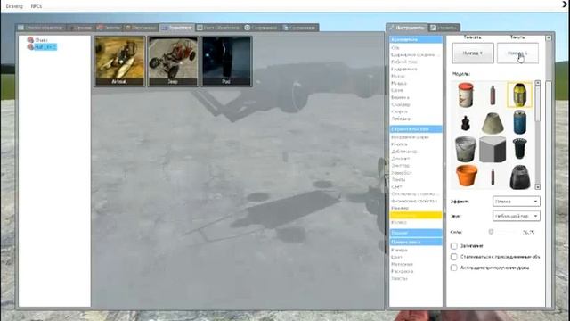Select the Дубликатор tool
The height and width of the screenshot is (321, 570).
(x=403, y=152)
